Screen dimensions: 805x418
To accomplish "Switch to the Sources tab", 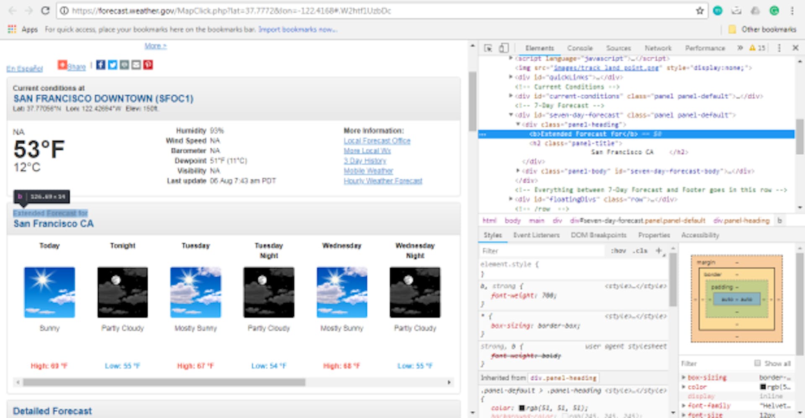I will (618, 48).
